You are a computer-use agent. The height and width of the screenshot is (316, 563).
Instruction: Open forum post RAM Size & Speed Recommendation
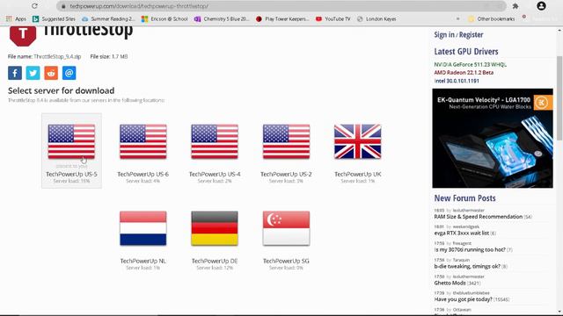(479, 217)
